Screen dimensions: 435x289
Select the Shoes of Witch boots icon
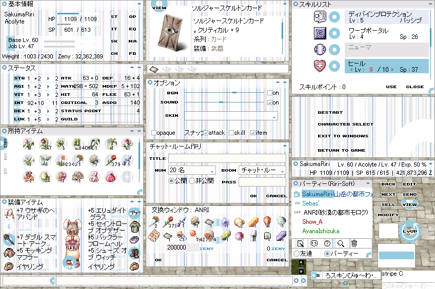[x=135, y=253]
